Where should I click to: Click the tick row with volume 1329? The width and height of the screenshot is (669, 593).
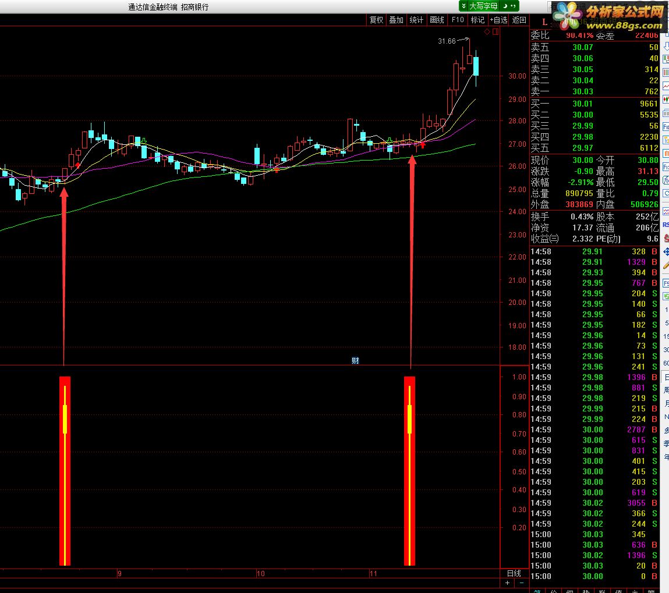(x=594, y=262)
